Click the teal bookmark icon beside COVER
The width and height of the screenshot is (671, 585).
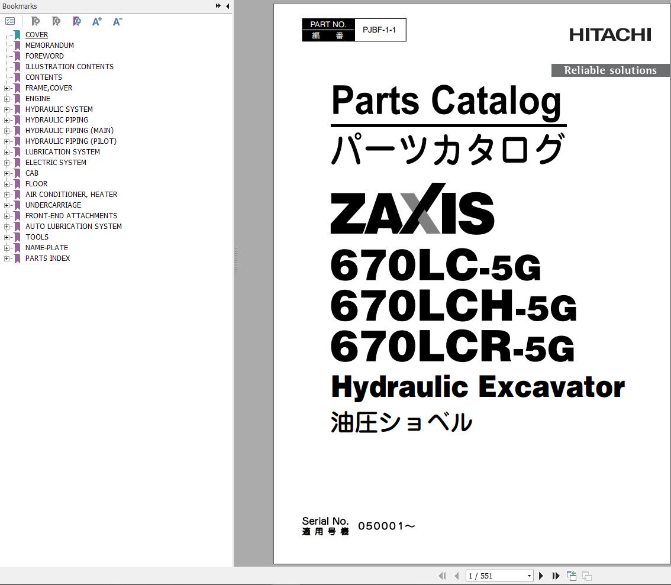pyautogui.click(x=17, y=35)
